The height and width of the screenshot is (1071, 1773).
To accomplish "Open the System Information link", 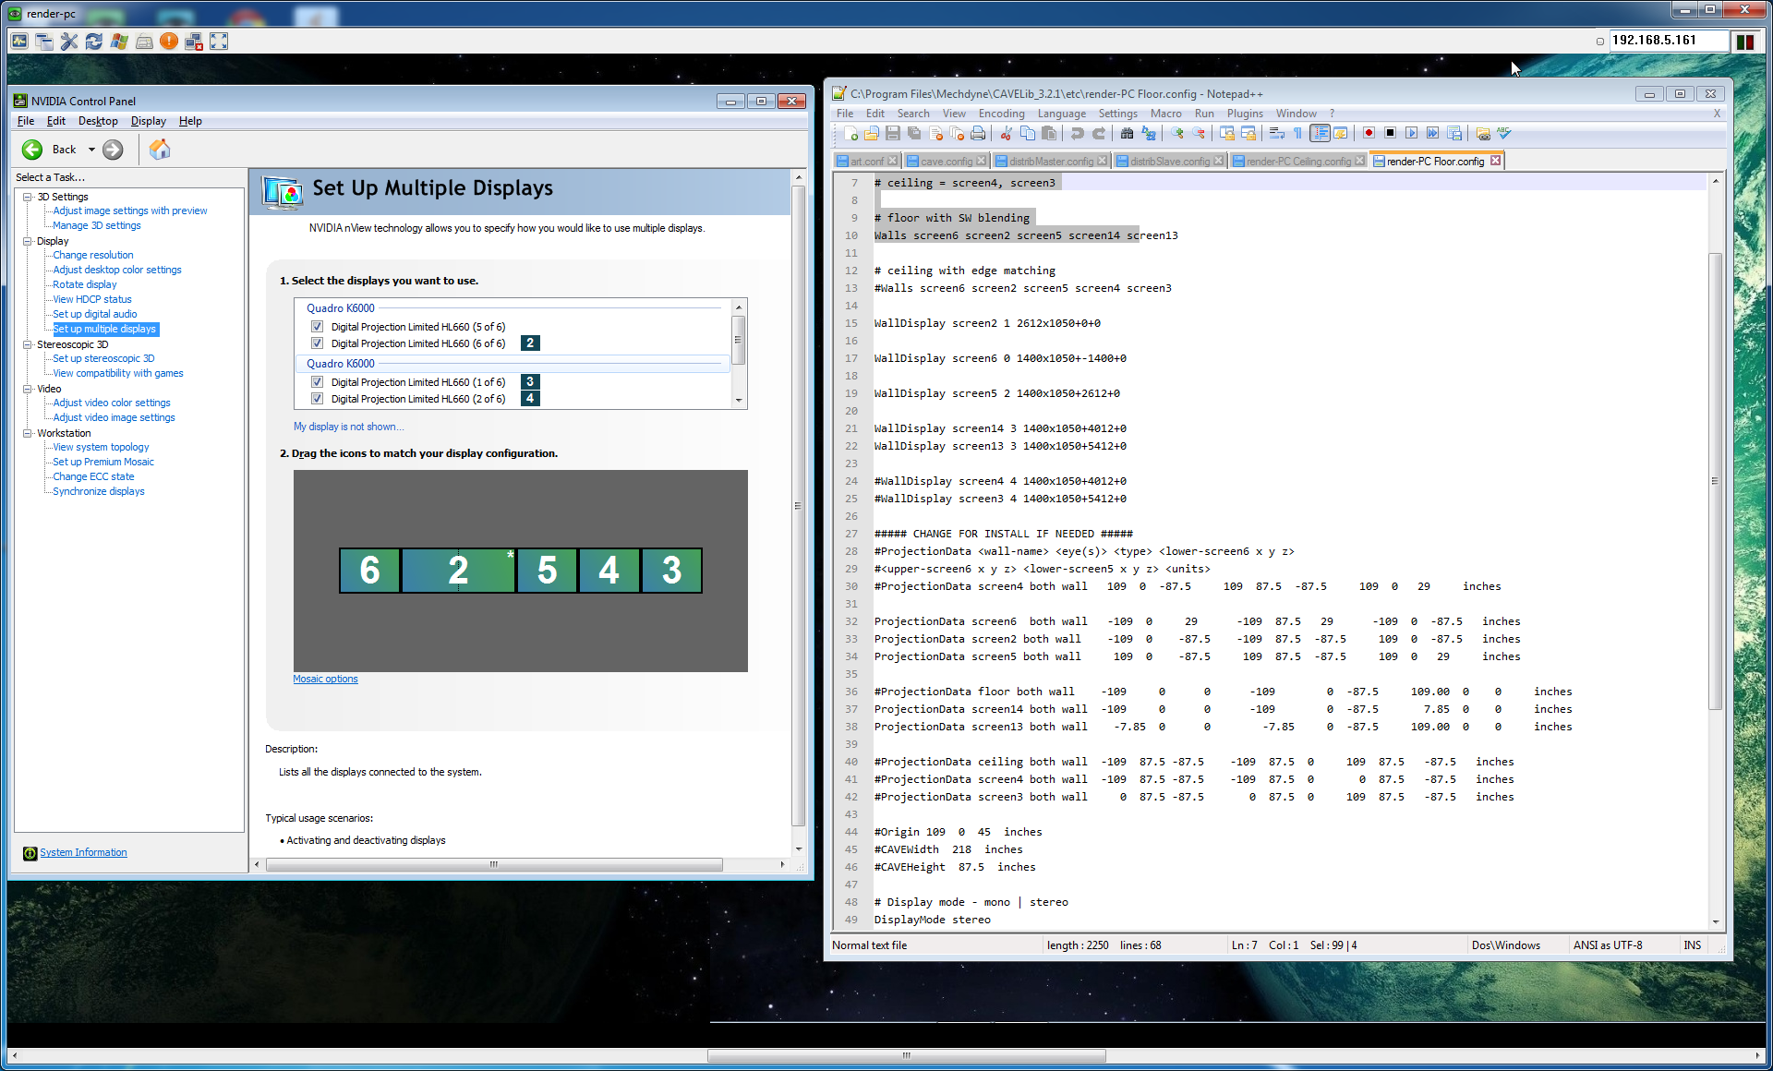I will pyautogui.click(x=83, y=852).
